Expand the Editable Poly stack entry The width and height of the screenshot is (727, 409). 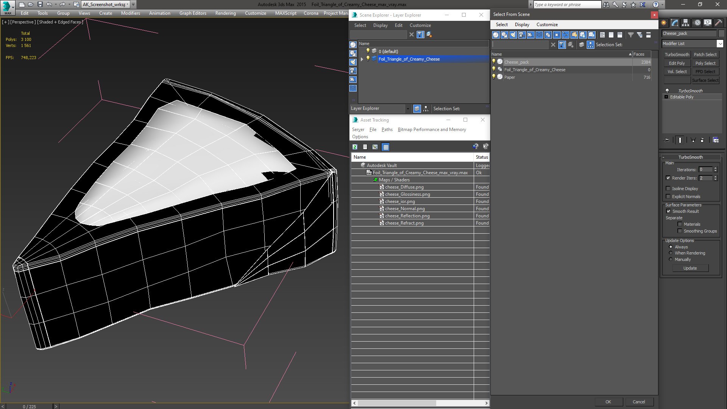[666, 97]
